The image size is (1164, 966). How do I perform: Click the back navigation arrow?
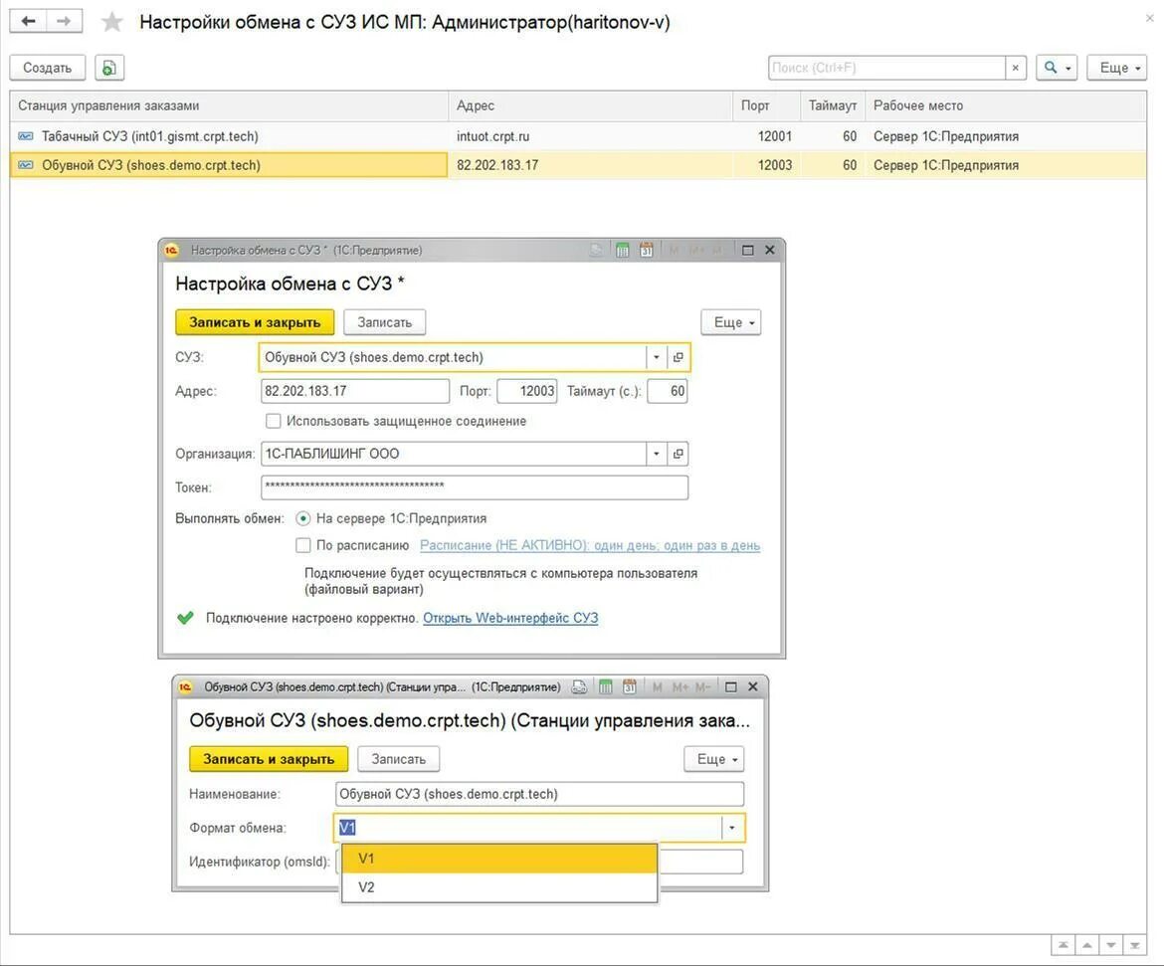pyautogui.click(x=28, y=21)
